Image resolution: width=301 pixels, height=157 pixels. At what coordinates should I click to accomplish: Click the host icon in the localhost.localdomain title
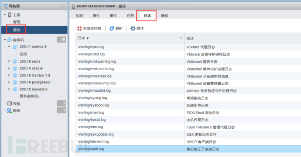pos(73,7)
